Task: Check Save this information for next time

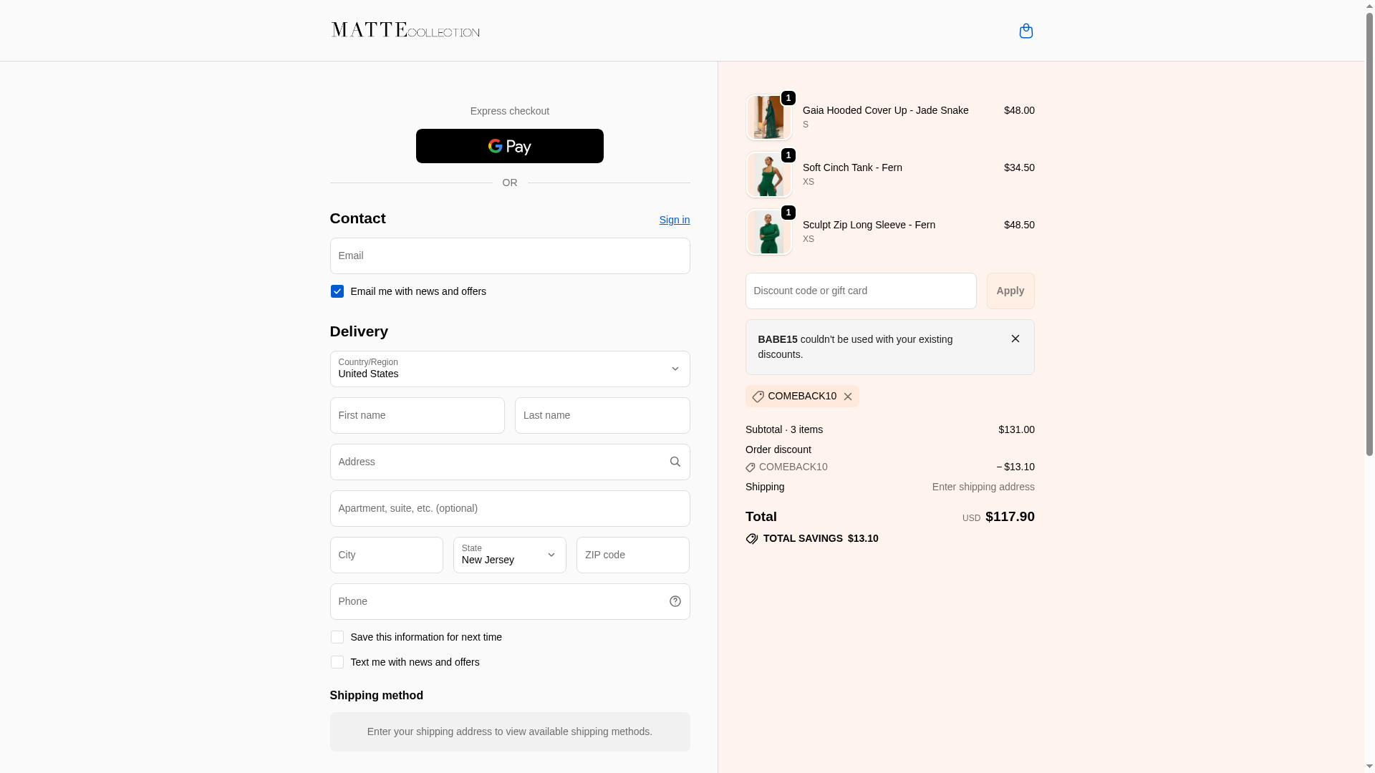Action: click(337, 637)
